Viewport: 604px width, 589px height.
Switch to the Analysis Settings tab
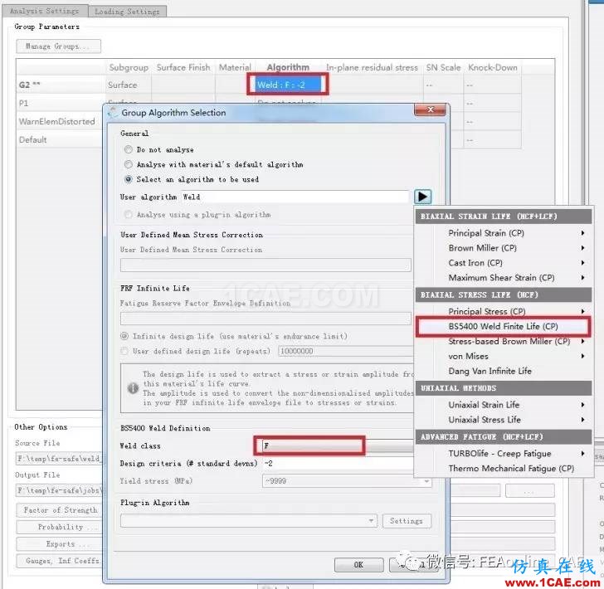44,11
